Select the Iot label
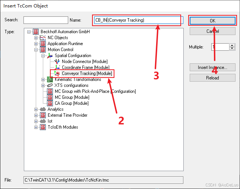Image resolution: width=240 pixels, height=189 pixels. click(x=50, y=121)
